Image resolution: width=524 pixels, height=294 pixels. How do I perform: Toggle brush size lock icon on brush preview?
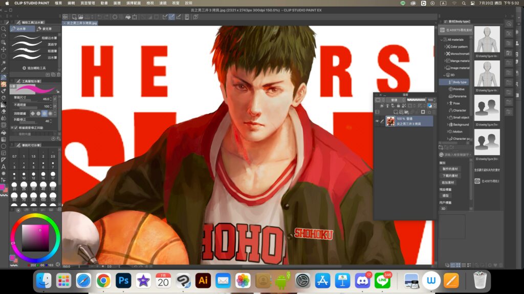(58, 91)
